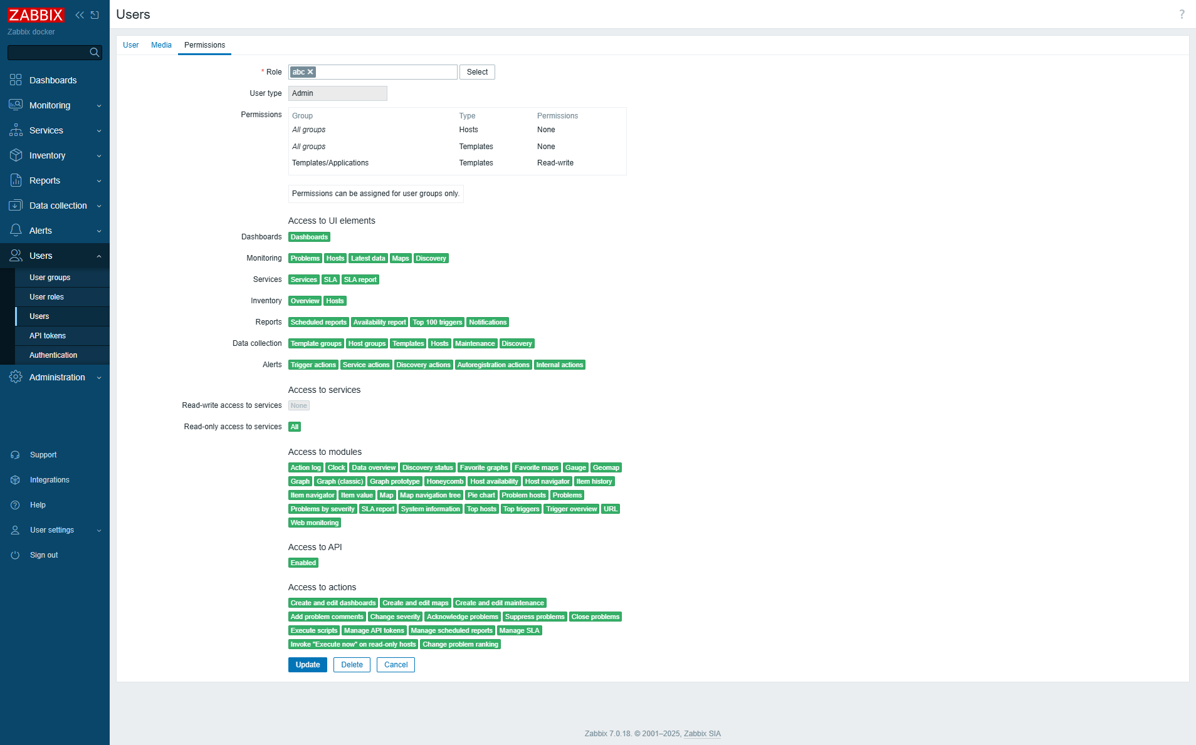
Task: Remove the abc role tag
Action: [310, 72]
